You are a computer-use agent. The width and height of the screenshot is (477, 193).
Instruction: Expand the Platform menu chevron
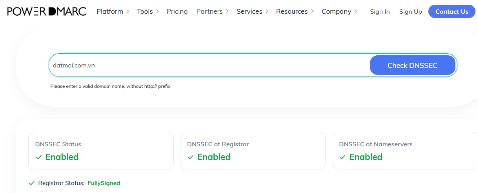coord(127,11)
